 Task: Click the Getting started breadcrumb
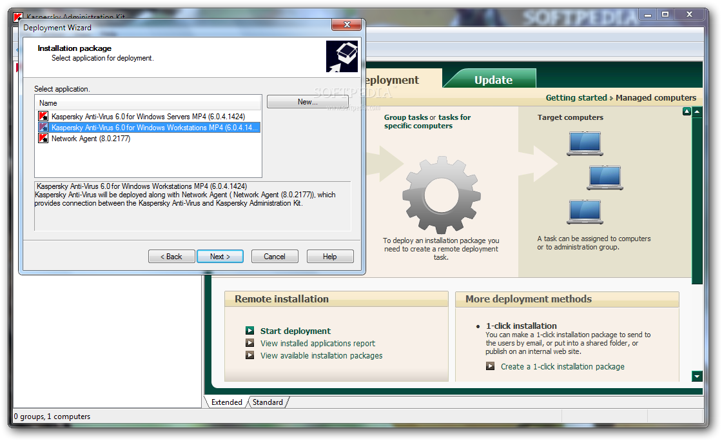576,97
